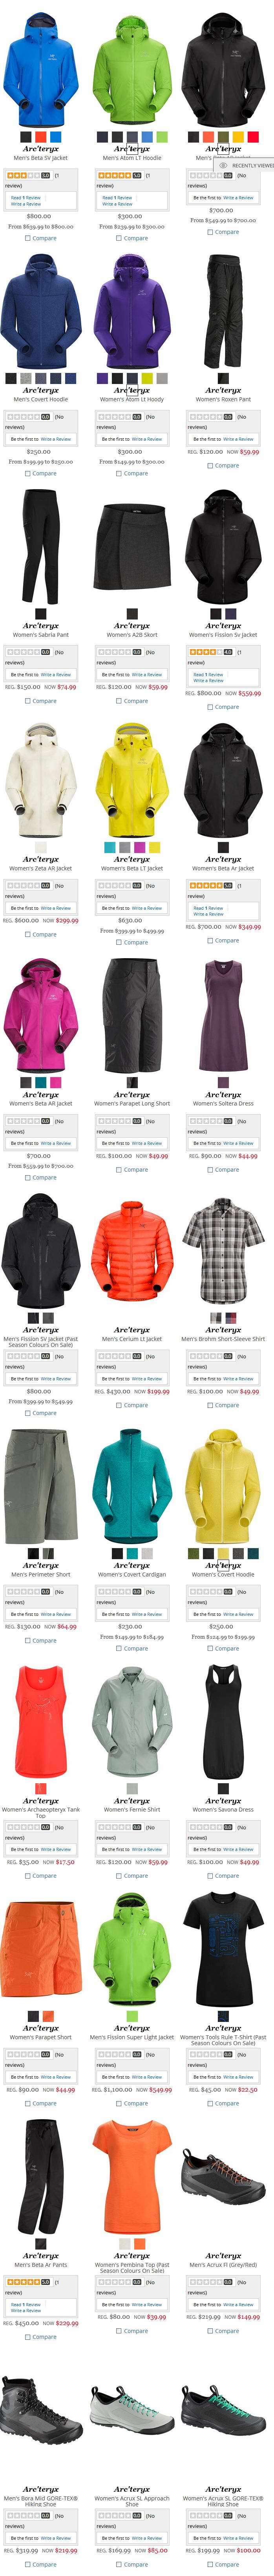Open the yellow Women's Beta LT Jacket image

tap(132, 781)
